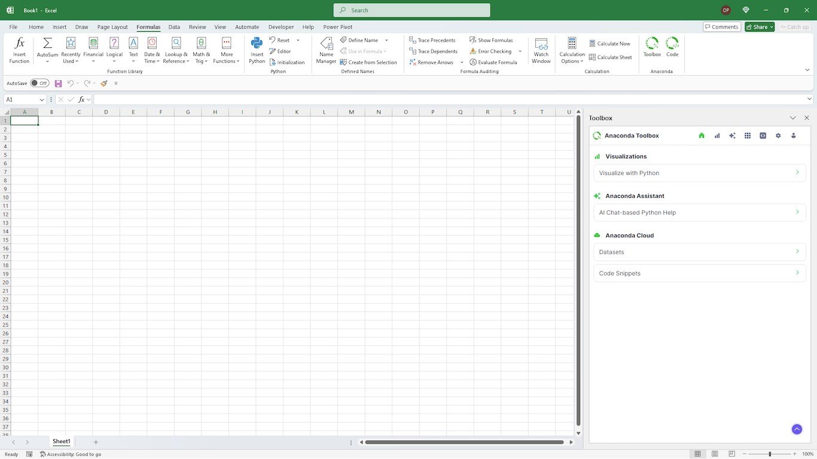The image size is (817, 459).
Task: Click into the formula bar input
Action: (450, 99)
